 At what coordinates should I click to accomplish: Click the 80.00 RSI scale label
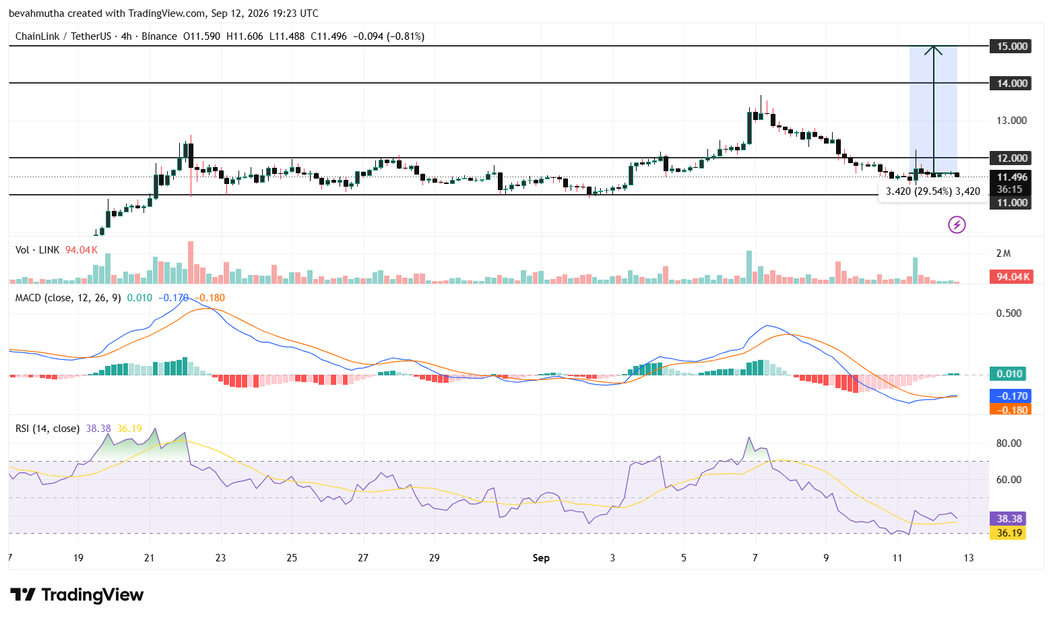point(1009,443)
